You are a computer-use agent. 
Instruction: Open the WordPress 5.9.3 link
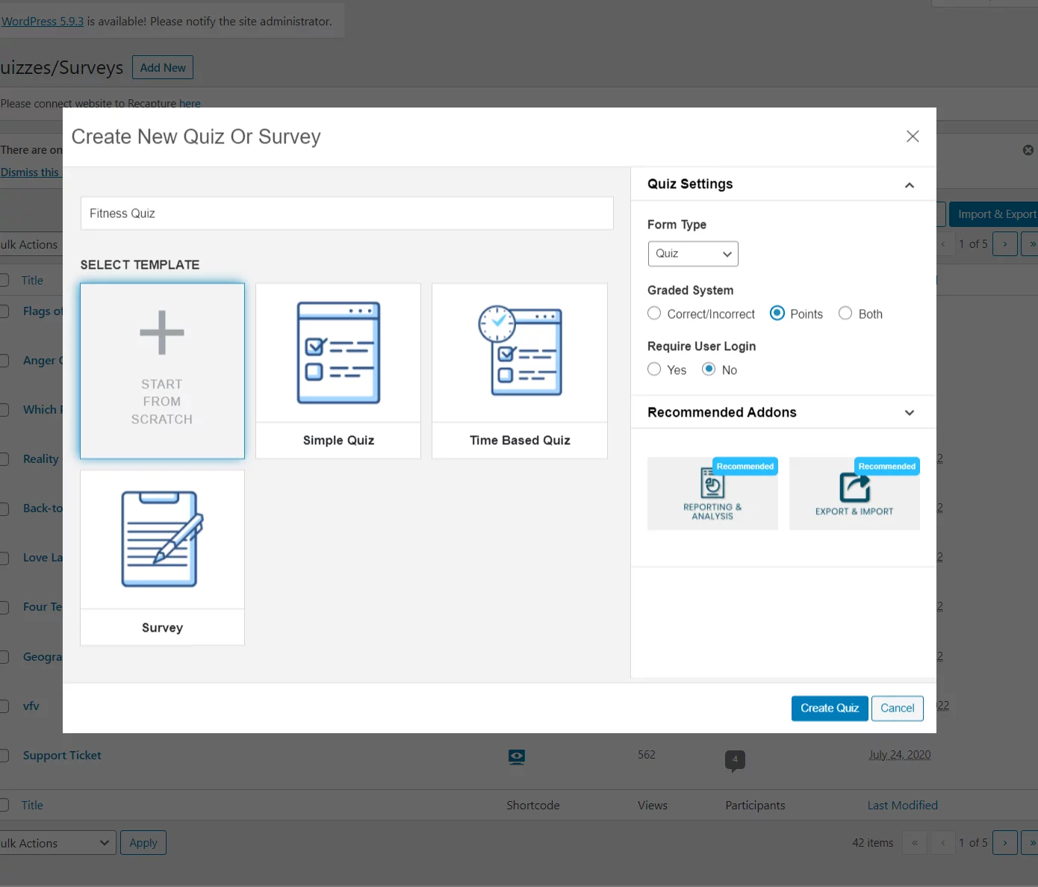(x=43, y=22)
